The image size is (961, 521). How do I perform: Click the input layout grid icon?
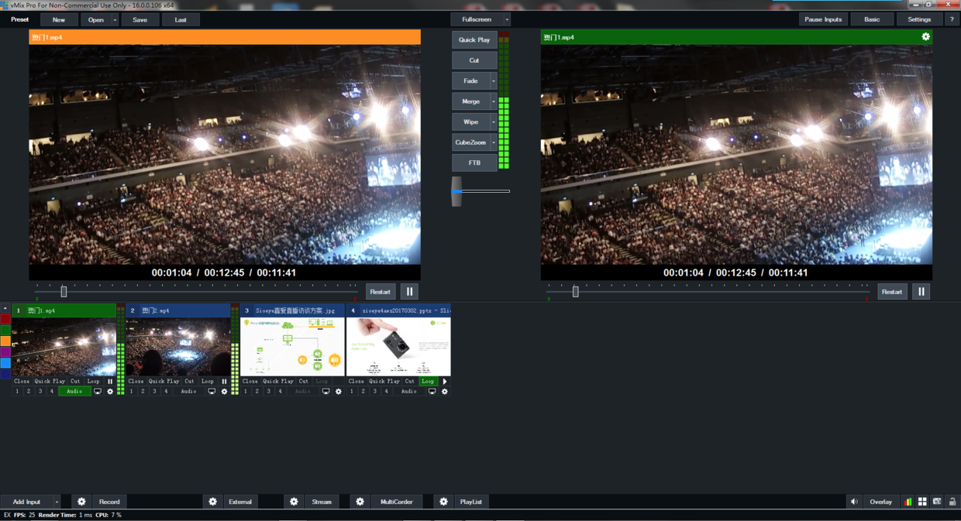pyautogui.click(x=922, y=502)
